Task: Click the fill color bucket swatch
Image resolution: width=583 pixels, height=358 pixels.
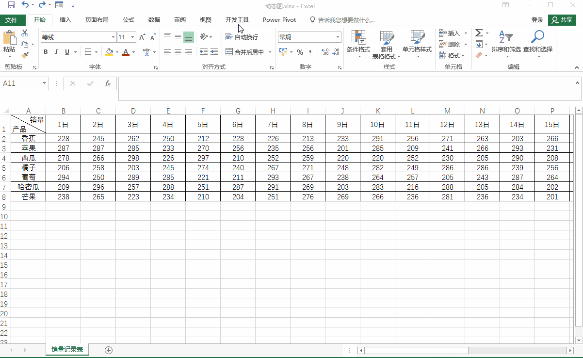Action: point(109,52)
